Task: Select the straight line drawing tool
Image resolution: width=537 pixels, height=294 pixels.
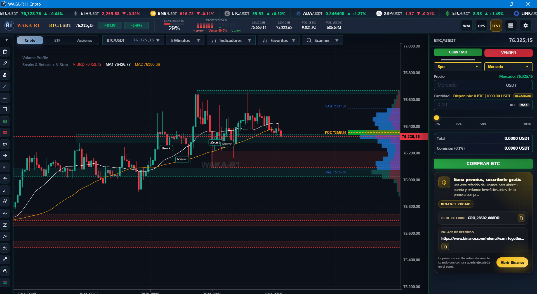Action: click(x=5, y=86)
